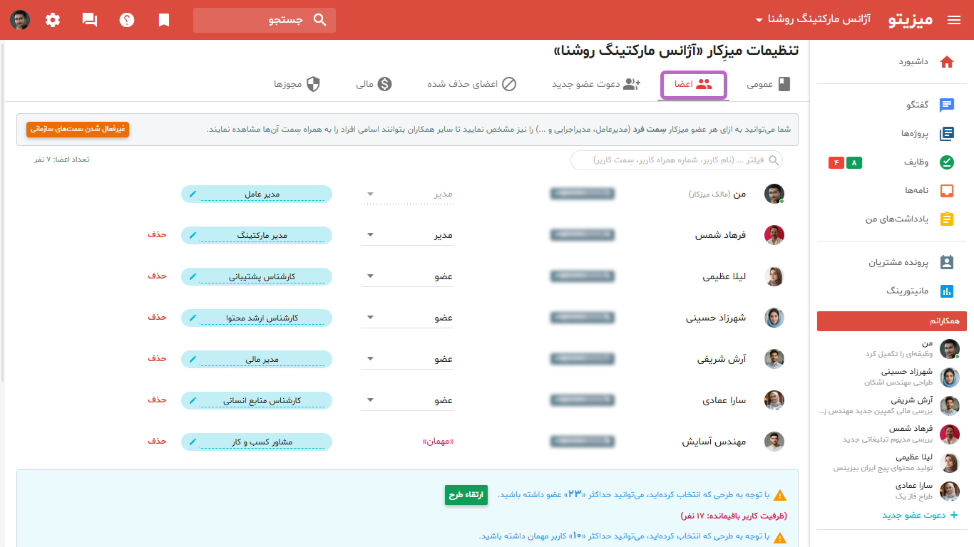Edit the مشاور کسب و کار title pencil
Viewport: 974px width, 547px height.
click(x=193, y=442)
